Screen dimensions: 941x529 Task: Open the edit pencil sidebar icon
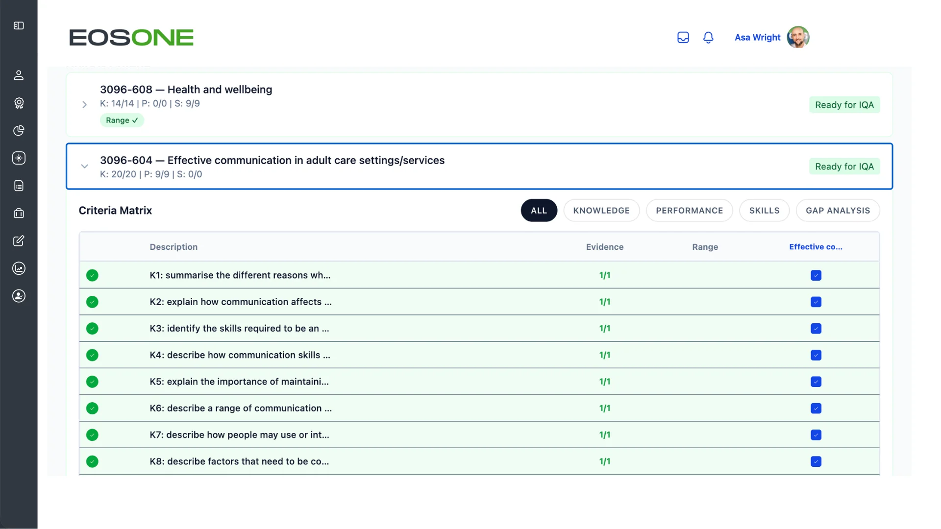point(19,240)
